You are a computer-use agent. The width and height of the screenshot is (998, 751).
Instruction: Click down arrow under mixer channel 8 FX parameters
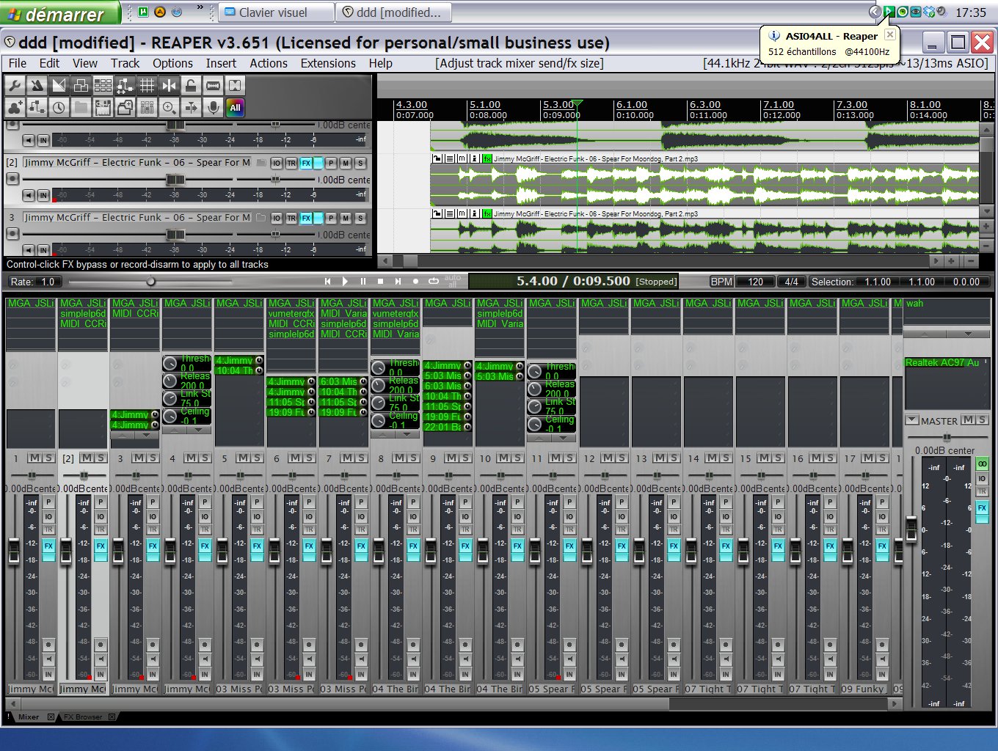point(407,434)
